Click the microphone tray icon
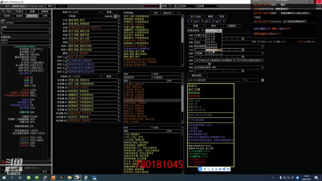Image resolution: width=322 pixels, height=181 pixels. pyautogui.click(x=281, y=178)
